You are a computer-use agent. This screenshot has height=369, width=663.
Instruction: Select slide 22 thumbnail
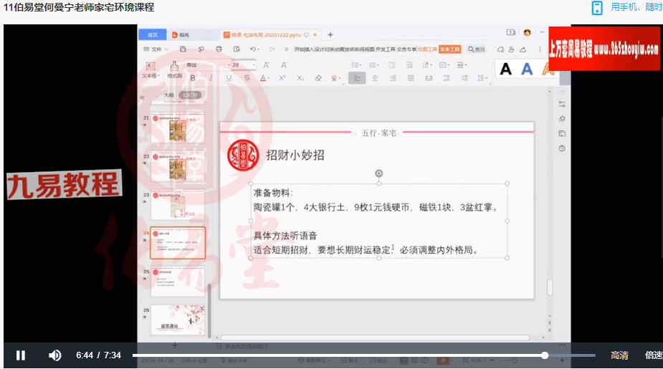[x=178, y=166]
